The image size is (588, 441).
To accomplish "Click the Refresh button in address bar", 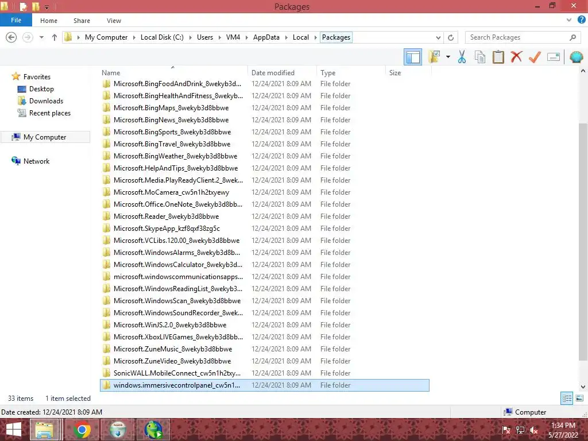I will 451,37.
